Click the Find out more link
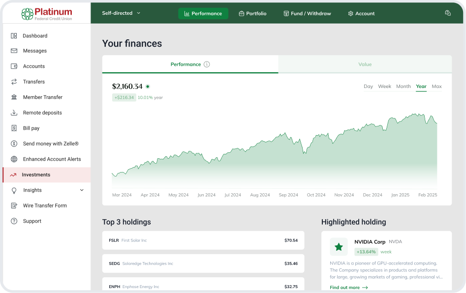 [348, 288]
